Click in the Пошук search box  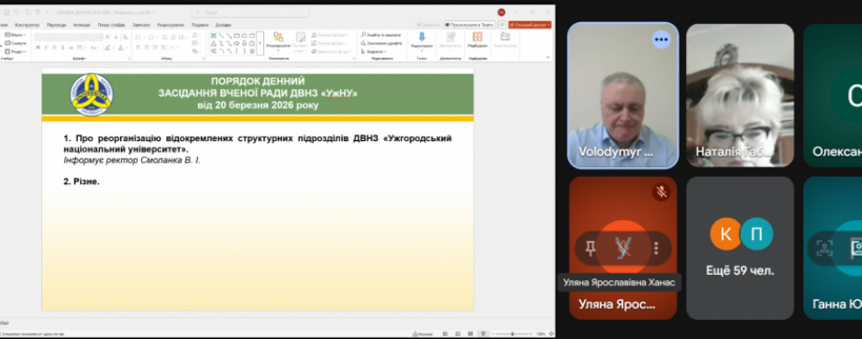coord(250,12)
